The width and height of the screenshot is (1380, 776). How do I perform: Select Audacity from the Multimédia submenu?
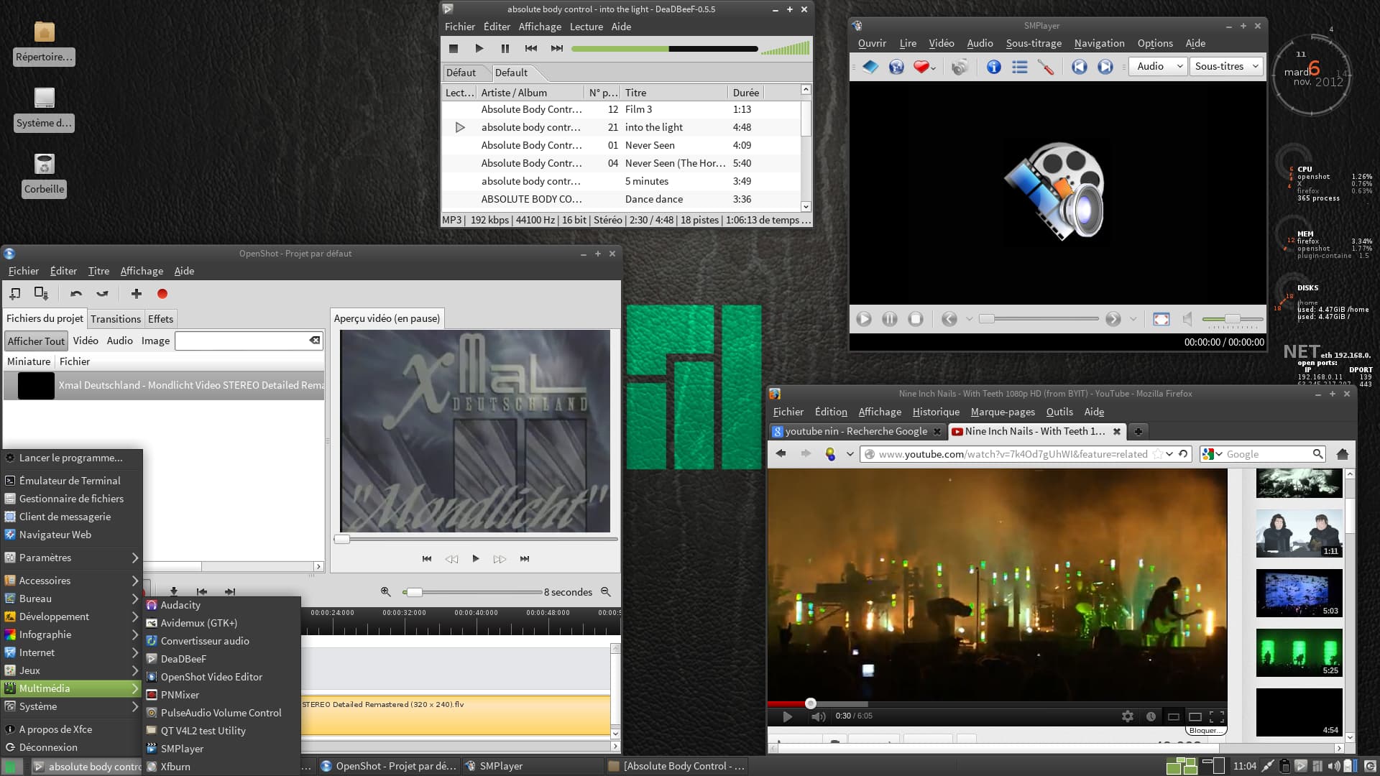tap(180, 605)
